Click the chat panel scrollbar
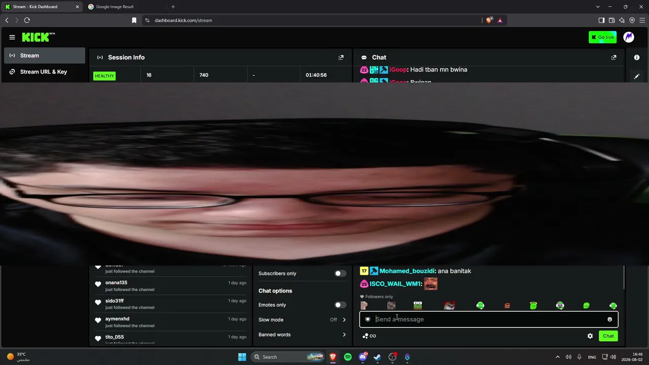 (625, 277)
